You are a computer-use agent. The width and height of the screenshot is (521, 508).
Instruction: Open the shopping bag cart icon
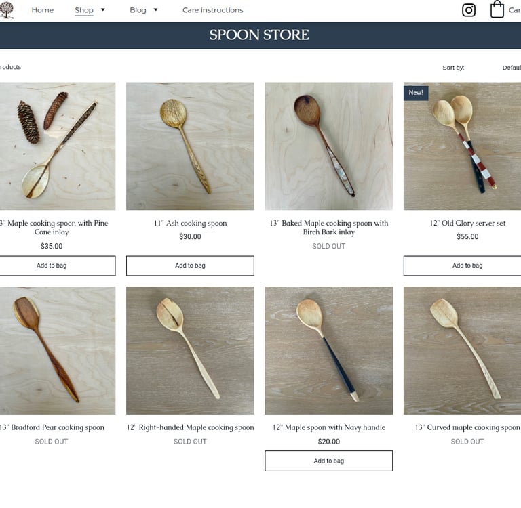click(497, 9)
